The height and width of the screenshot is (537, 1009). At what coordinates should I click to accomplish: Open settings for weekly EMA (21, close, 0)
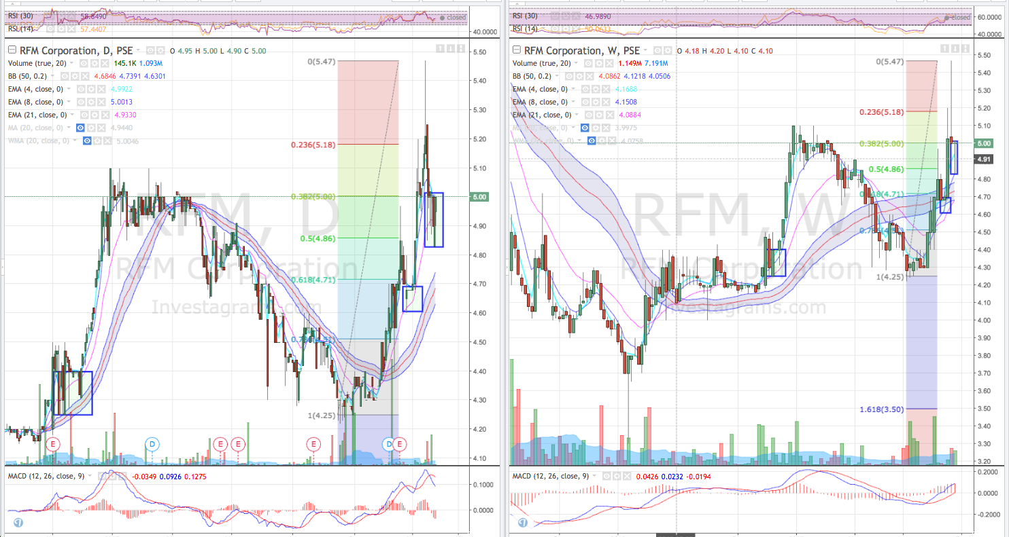599,115
